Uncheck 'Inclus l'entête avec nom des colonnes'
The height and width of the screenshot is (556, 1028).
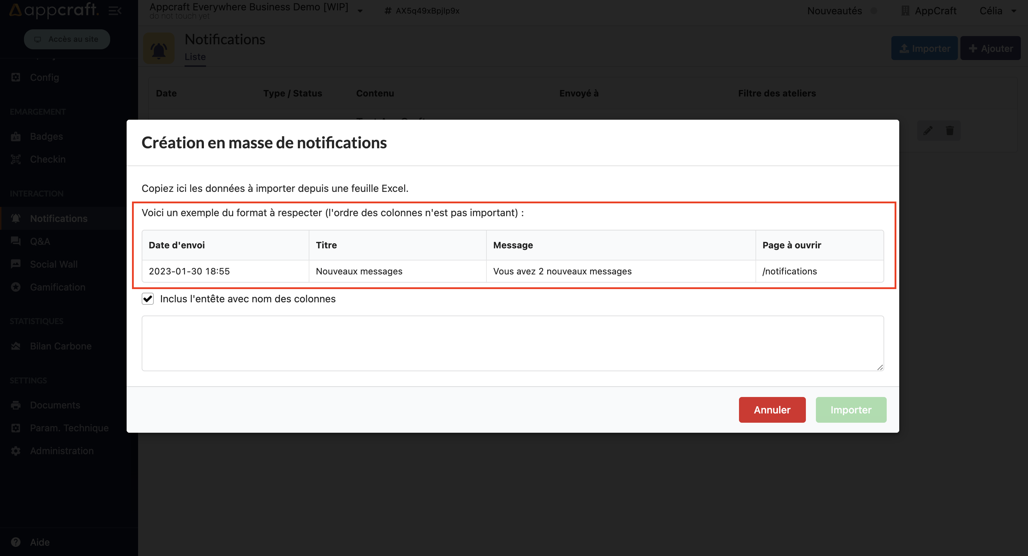point(148,298)
